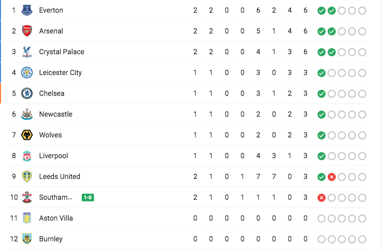Screen dimensions: 382x251
Task: Click the Arsenal club crest
Action: pos(27,31)
